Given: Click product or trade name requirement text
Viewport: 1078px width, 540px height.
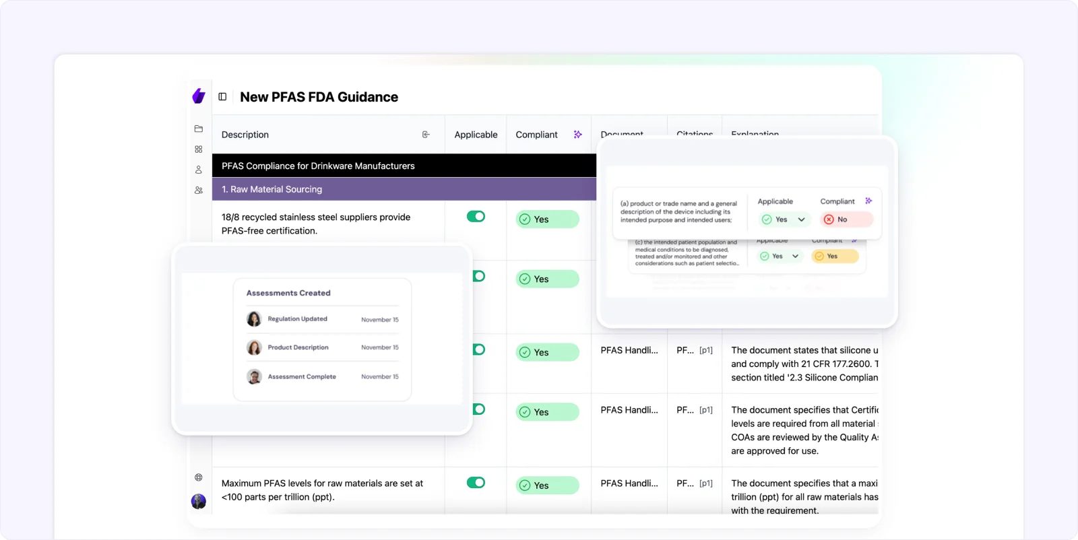Looking at the screenshot, I should tap(678, 211).
